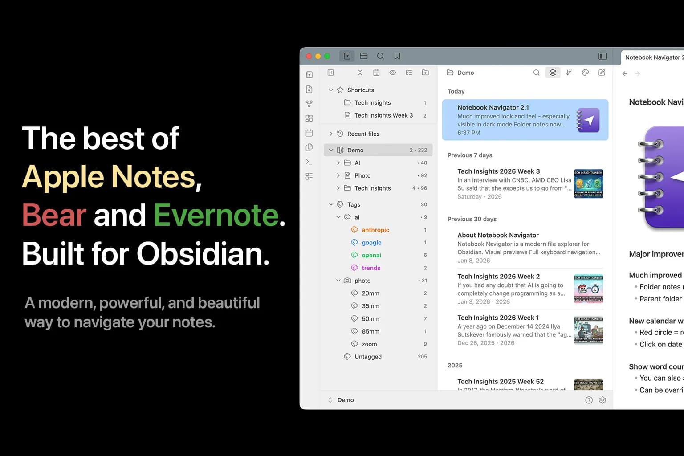This screenshot has height=456, width=684.
Task: Click the Demo folder title in list pane header
Action: pos(465,73)
